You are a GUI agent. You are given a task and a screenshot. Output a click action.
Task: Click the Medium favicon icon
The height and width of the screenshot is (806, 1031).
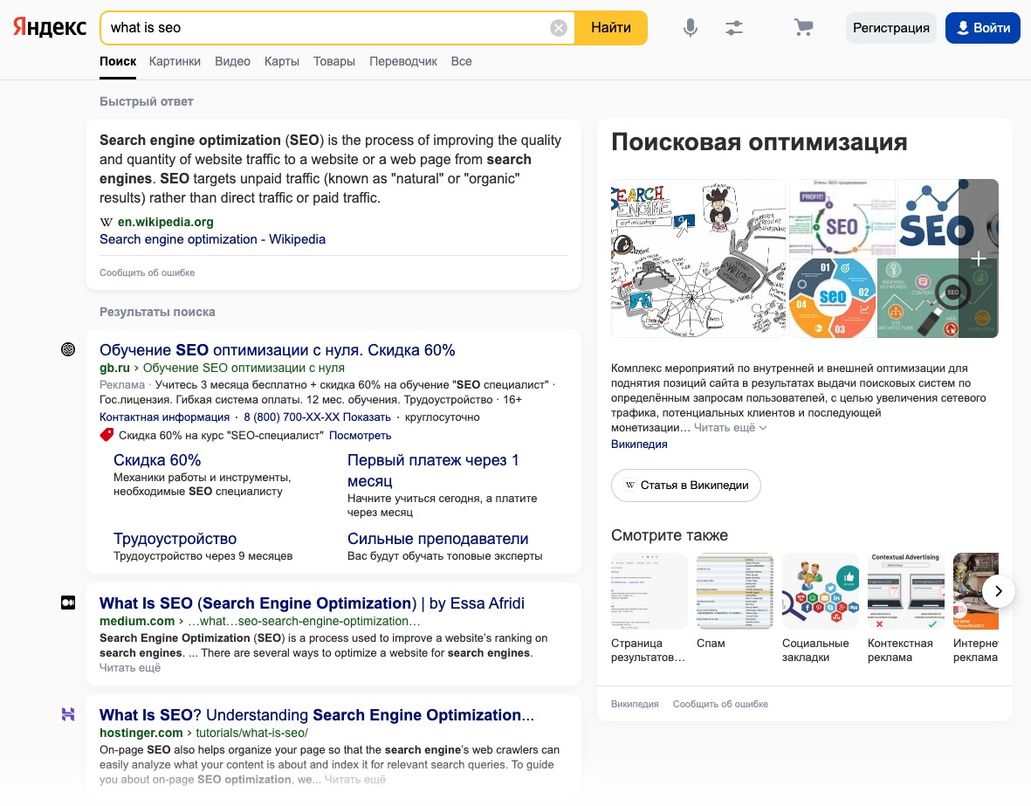coord(68,603)
